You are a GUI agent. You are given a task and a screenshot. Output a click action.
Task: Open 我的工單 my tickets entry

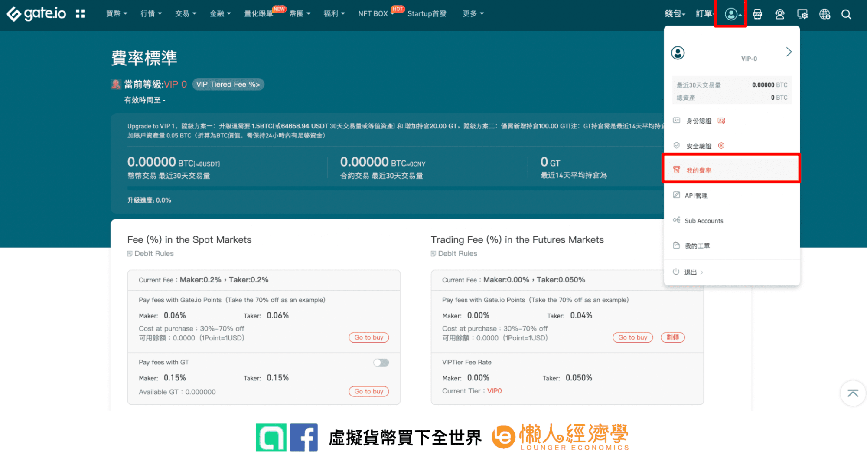coord(732,246)
